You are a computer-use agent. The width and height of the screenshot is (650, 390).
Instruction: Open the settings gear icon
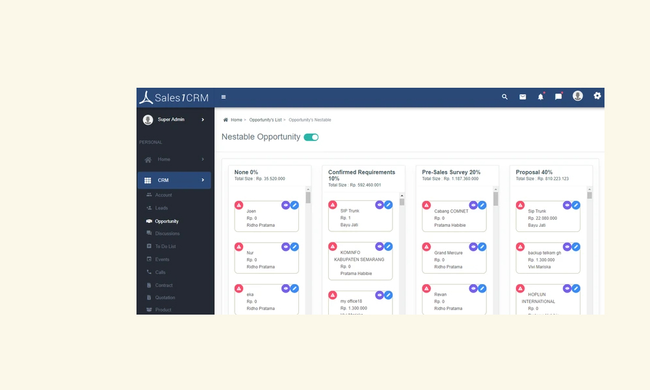(x=597, y=96)
